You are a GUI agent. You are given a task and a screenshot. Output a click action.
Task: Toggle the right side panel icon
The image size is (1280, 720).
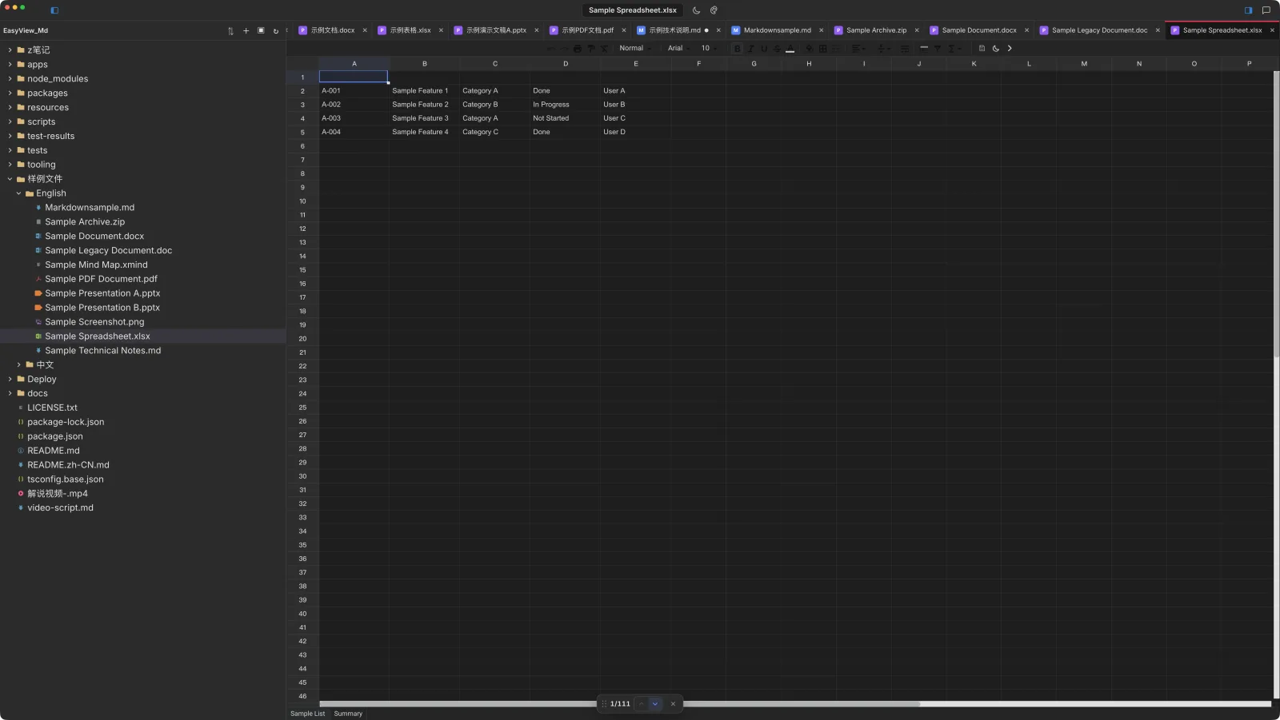click(1248, 10)
